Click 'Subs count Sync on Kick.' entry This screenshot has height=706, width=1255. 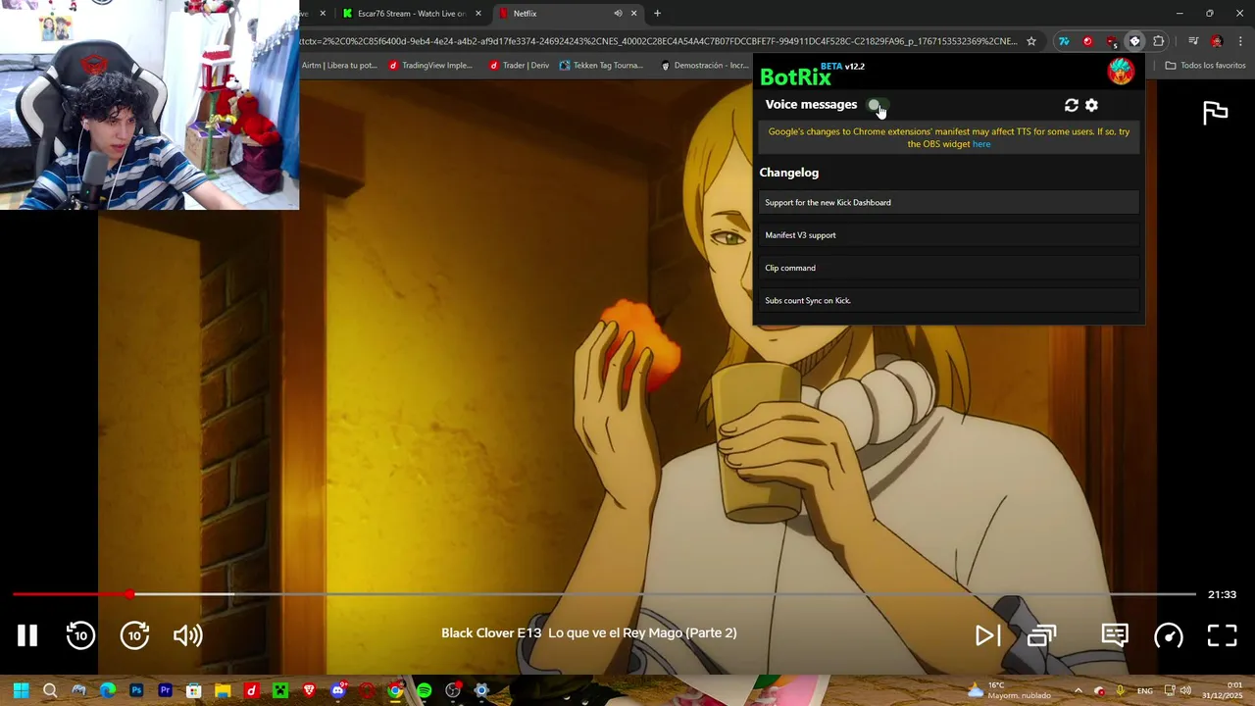pyautogui.click(x=949, y=300)
